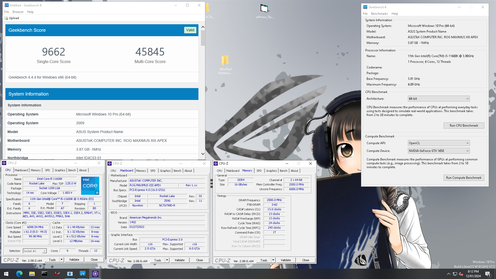Click the Upload icon in Geekbench toolbar
This screenshot has width=496, height=279.
point(6,18)
